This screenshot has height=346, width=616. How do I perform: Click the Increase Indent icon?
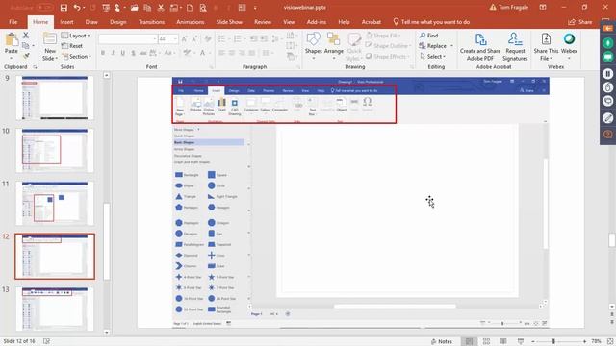click(x=264, y=38)
